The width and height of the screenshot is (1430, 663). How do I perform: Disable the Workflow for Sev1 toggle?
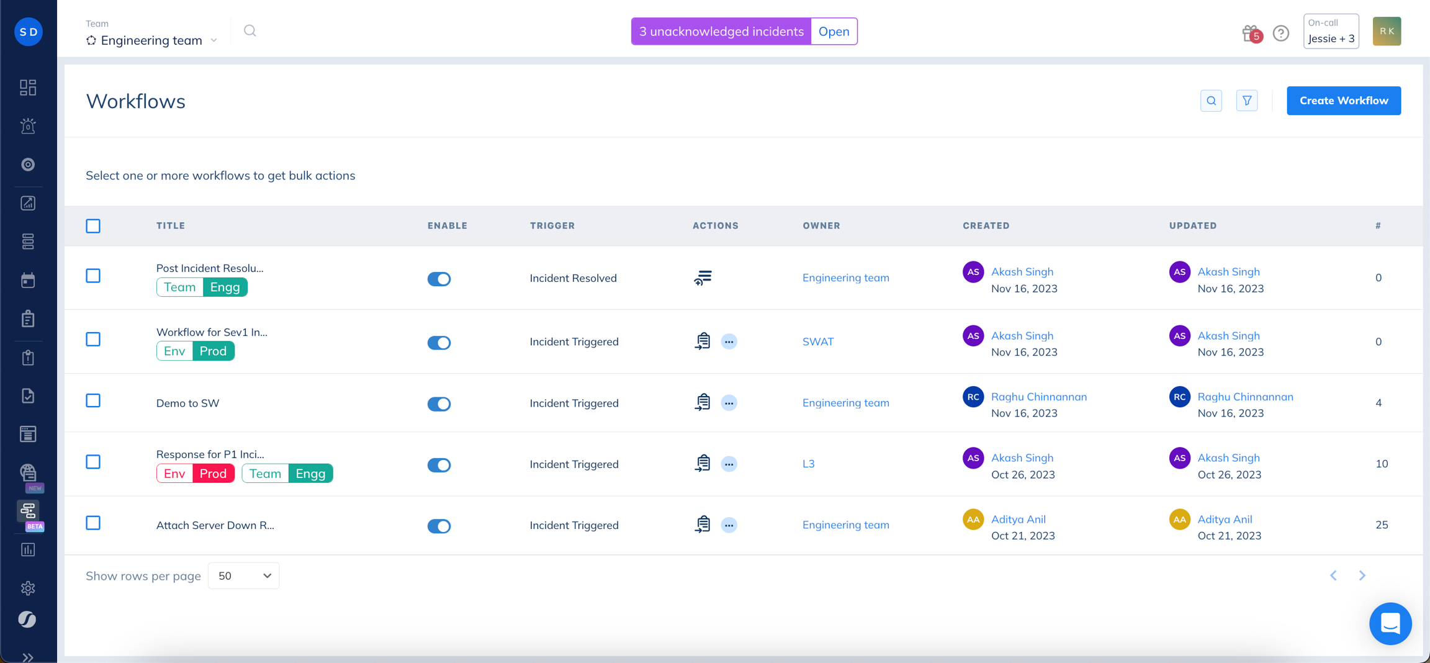point(439,343)
